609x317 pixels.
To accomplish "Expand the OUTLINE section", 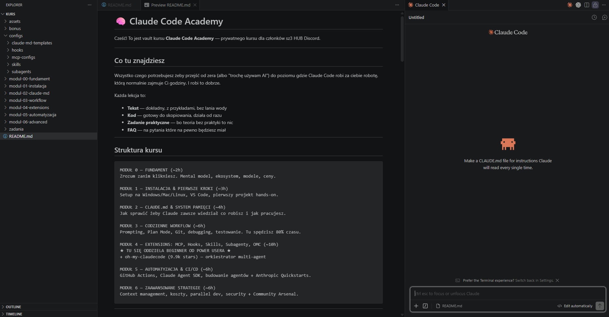I will point(13,307).
